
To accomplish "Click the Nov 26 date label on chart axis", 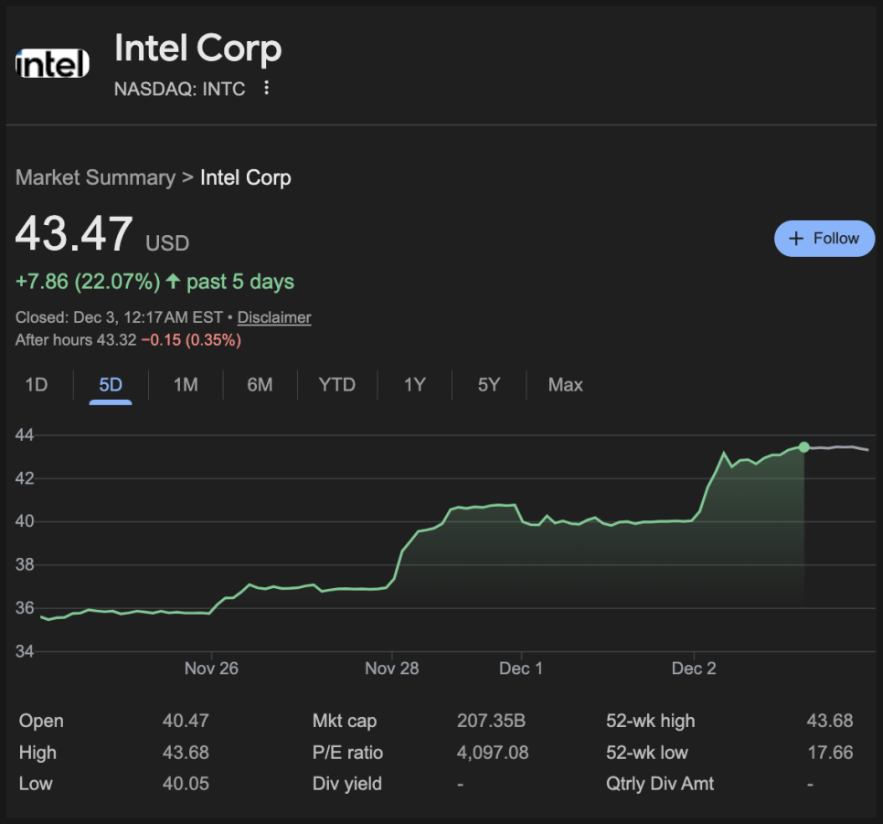I will click(x=211, y=669).
